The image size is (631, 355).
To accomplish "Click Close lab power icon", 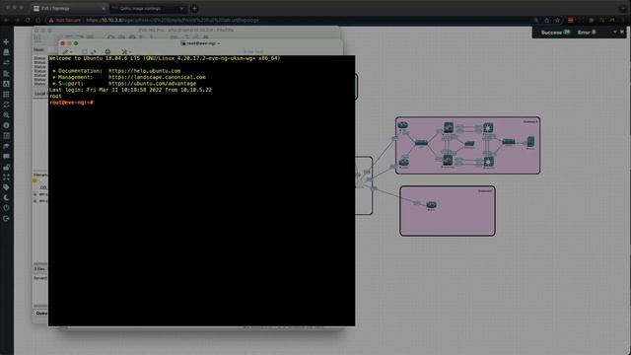I will point(6,208).
